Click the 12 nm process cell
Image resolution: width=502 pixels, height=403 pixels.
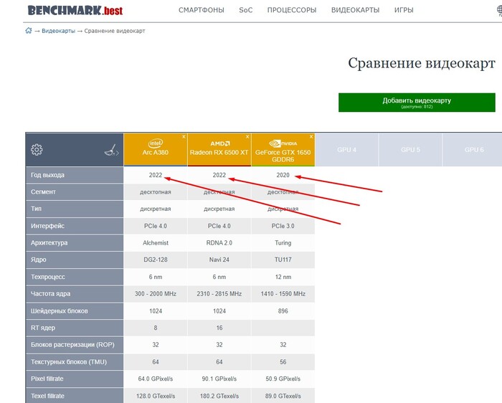pyautogui.click(x=283, y=277)
